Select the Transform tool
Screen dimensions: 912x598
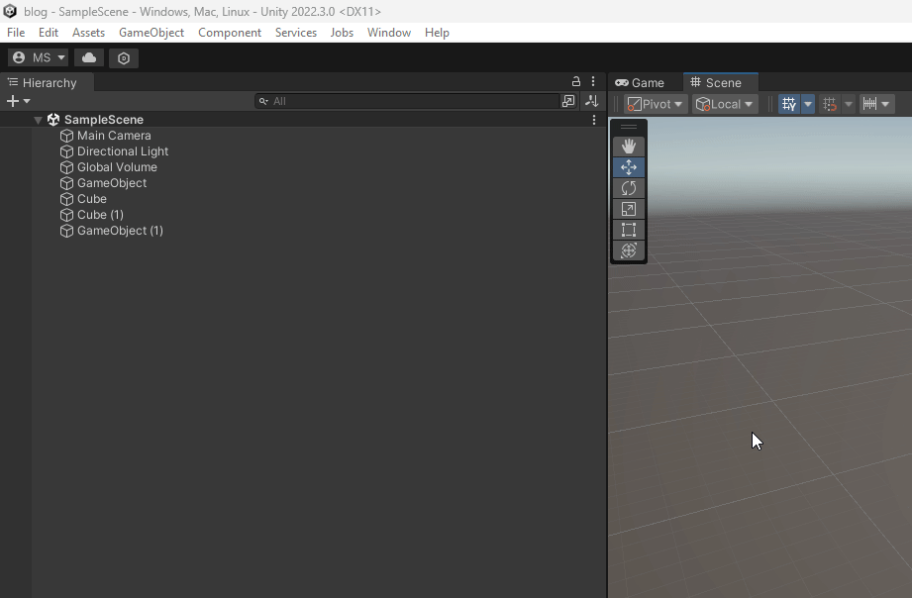pyautogui.click(x=628, y=250)
